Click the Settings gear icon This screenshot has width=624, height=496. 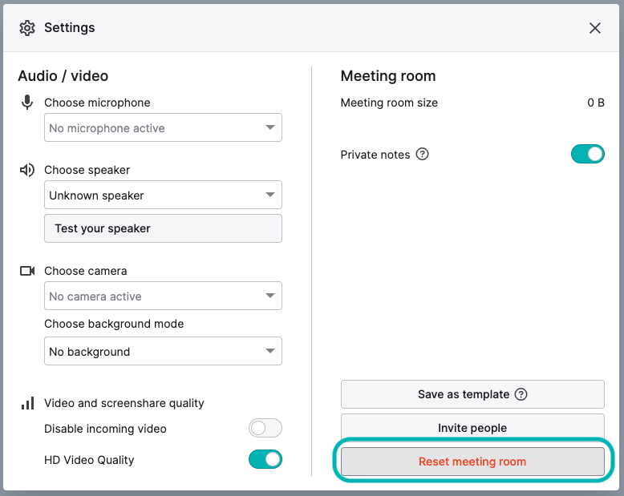point(27,28)
